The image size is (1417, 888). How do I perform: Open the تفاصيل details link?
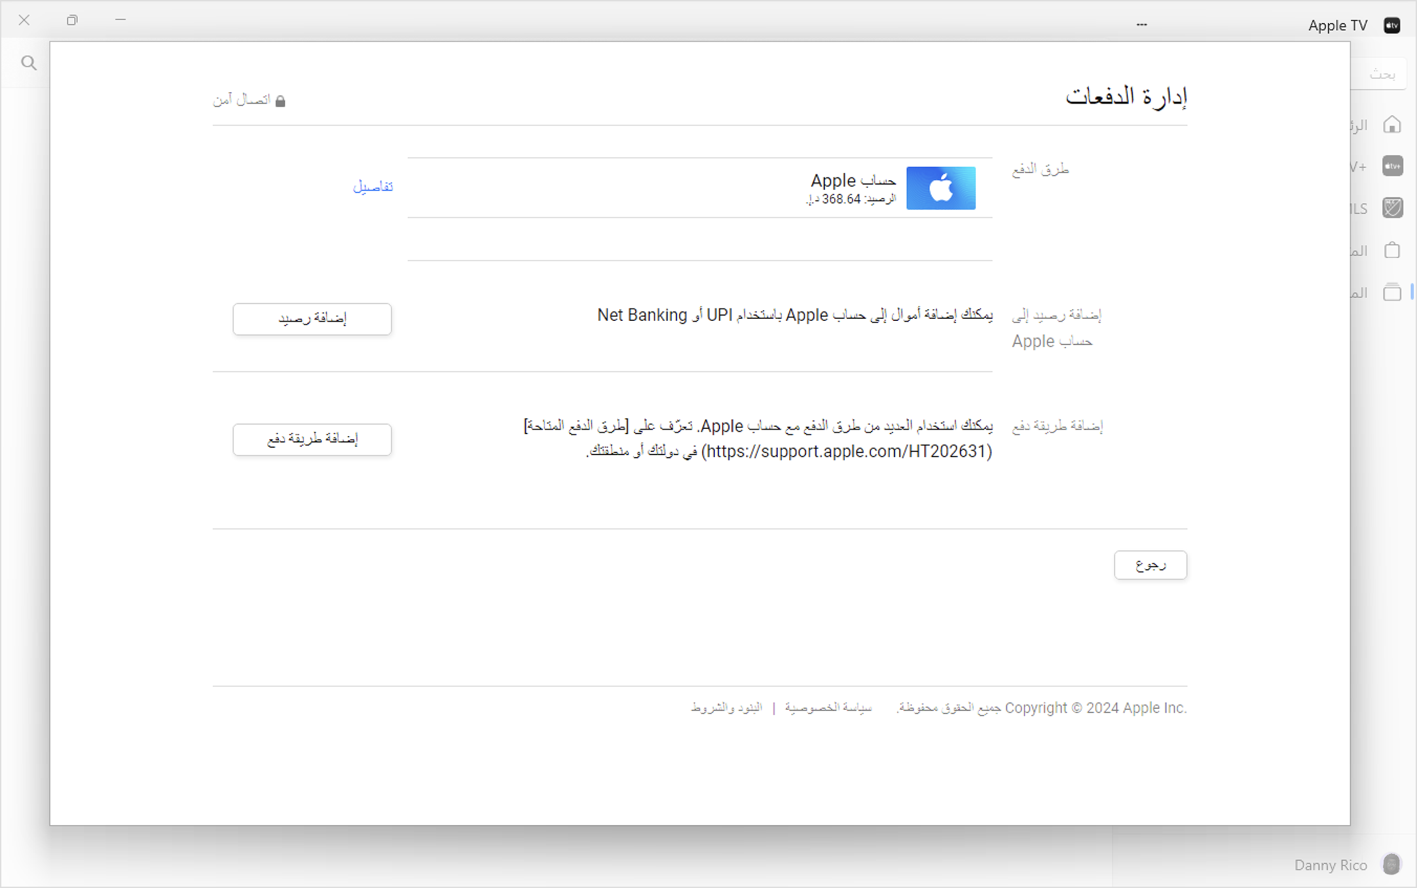pyautogui.click(x=373, y=187)
